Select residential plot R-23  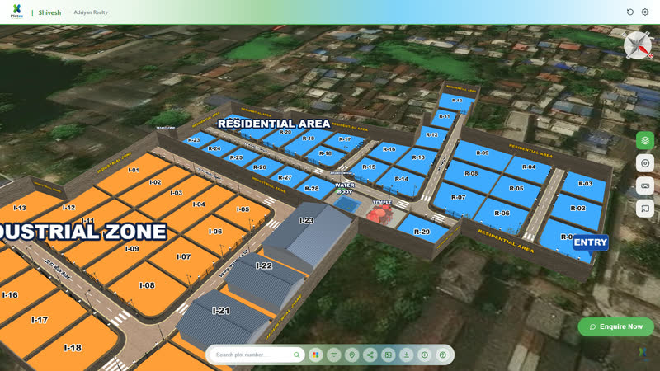click(196, 140)
